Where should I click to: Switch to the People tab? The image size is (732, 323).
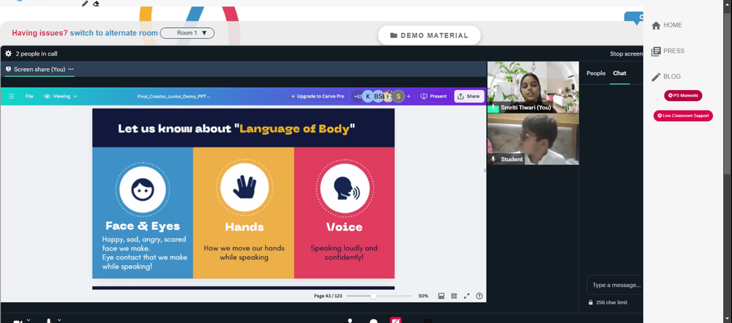pyautogui.click(x=596, y=73)
